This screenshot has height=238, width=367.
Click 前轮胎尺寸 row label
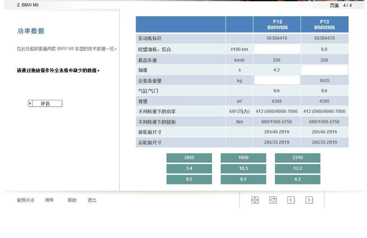tap(150, 132)
